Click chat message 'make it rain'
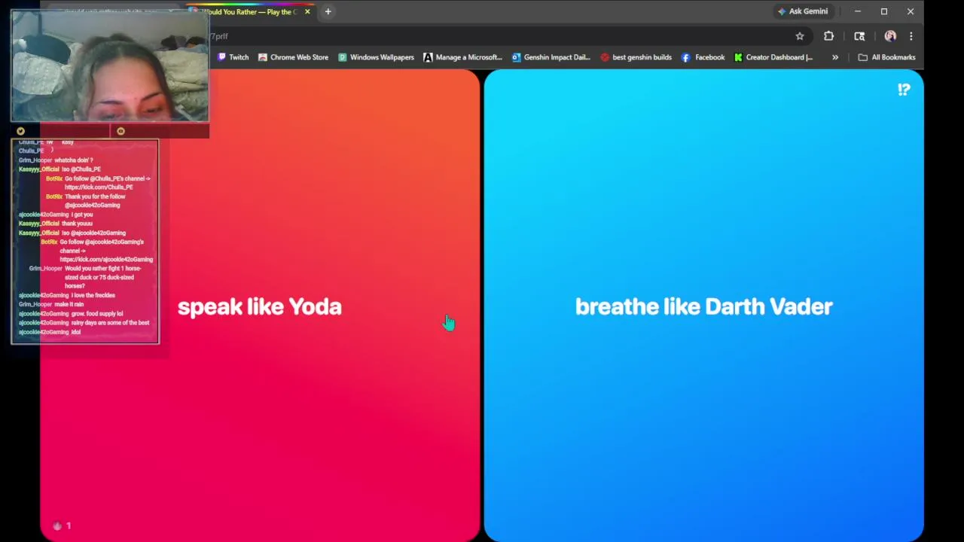 point(69,304)
